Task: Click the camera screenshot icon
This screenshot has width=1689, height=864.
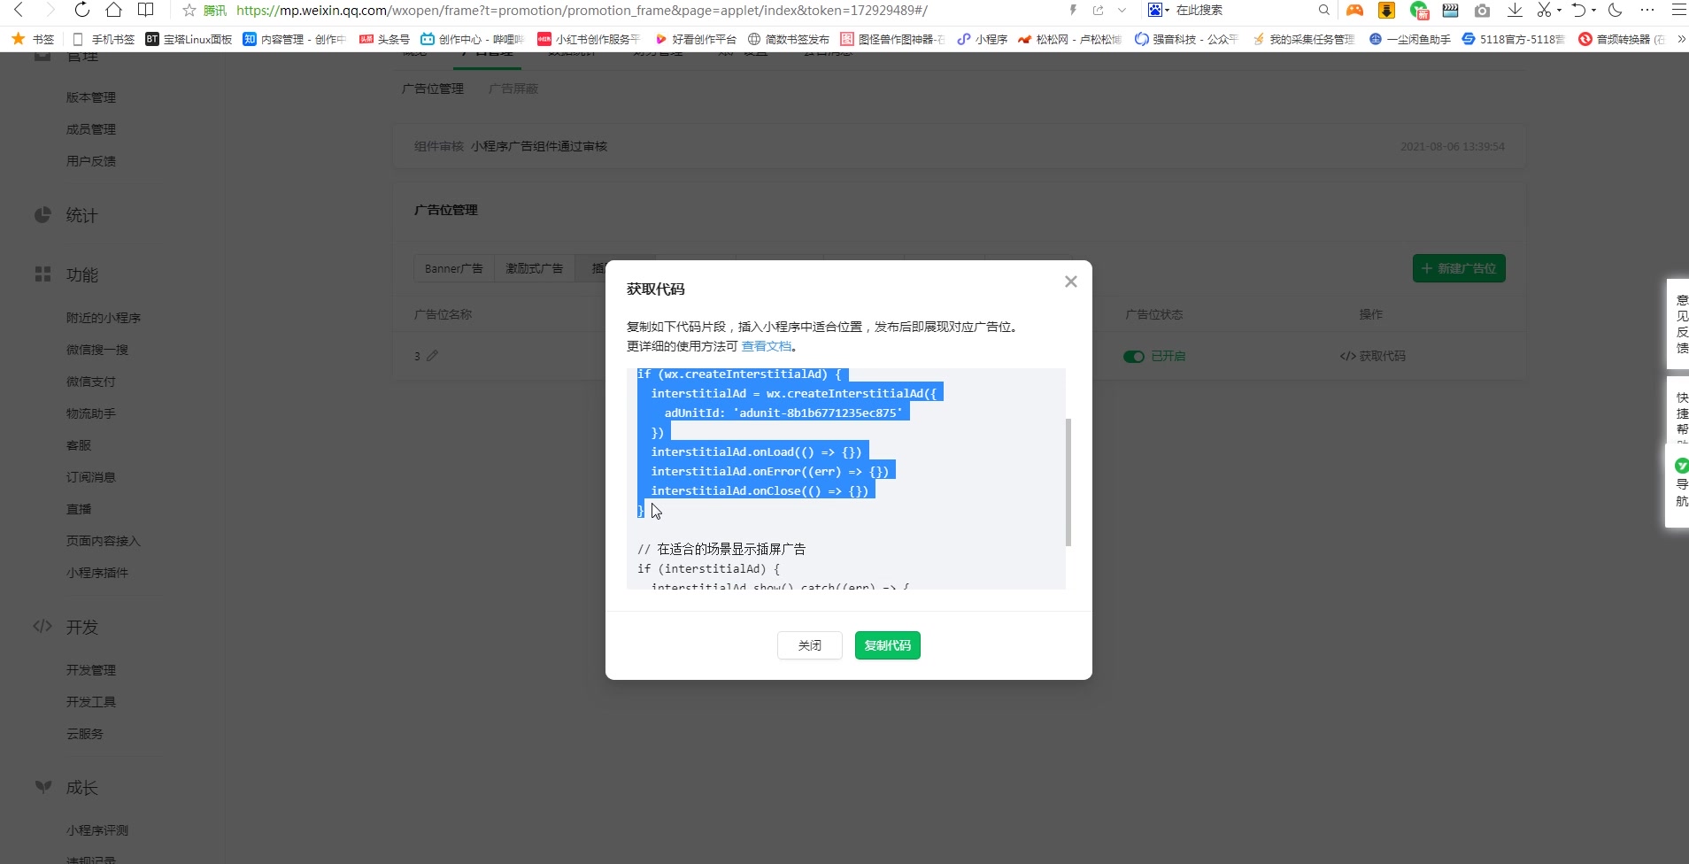Action: [x=1482, y=11]
